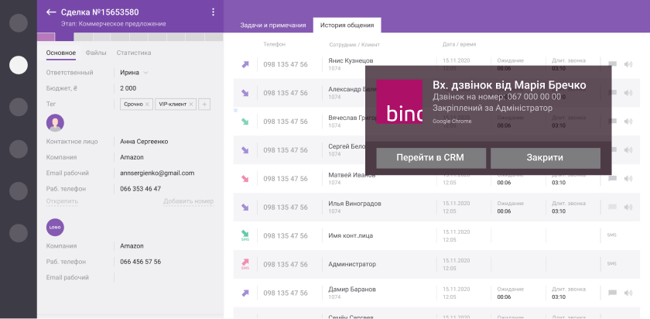
Task: Play the call recording in Матвей Иванов row
Action: (628, 178)
